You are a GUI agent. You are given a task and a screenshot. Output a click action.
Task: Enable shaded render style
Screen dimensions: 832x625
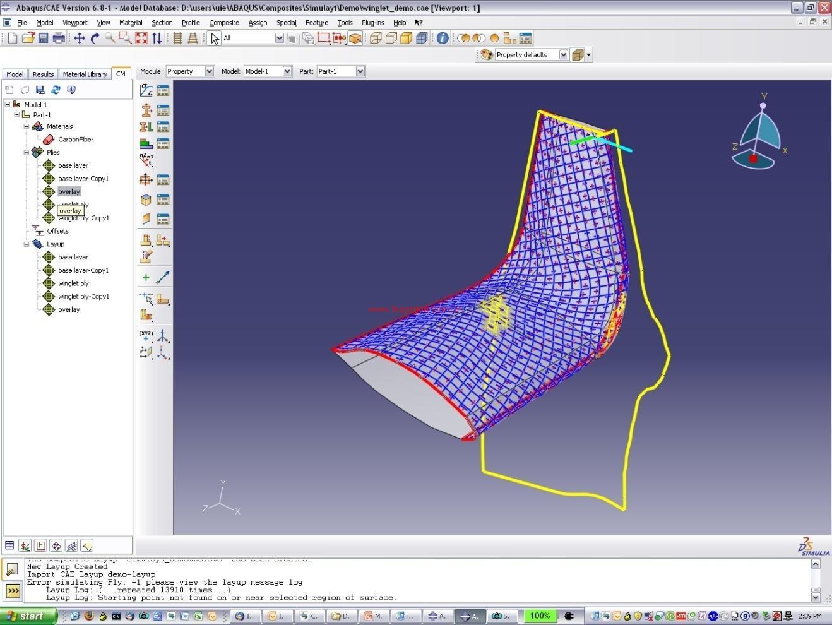tap(407, 39)
